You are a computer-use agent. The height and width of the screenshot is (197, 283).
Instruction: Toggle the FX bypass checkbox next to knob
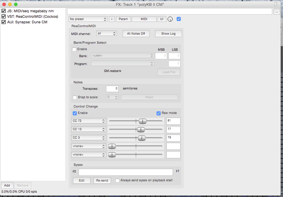(x=179, y=19)
